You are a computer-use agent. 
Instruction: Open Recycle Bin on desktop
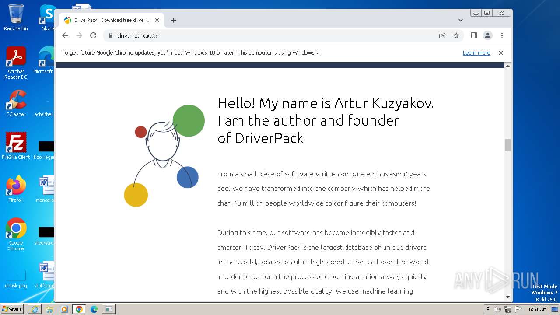pyautogui.click(x=16, y=18)
